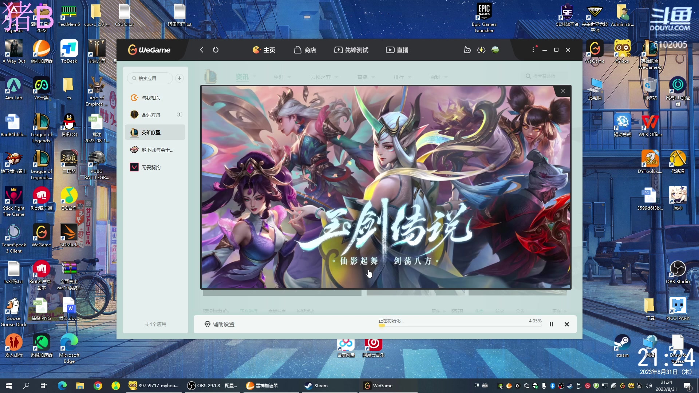Open the TeamSpeak 3 Client icon

point(13,238)
